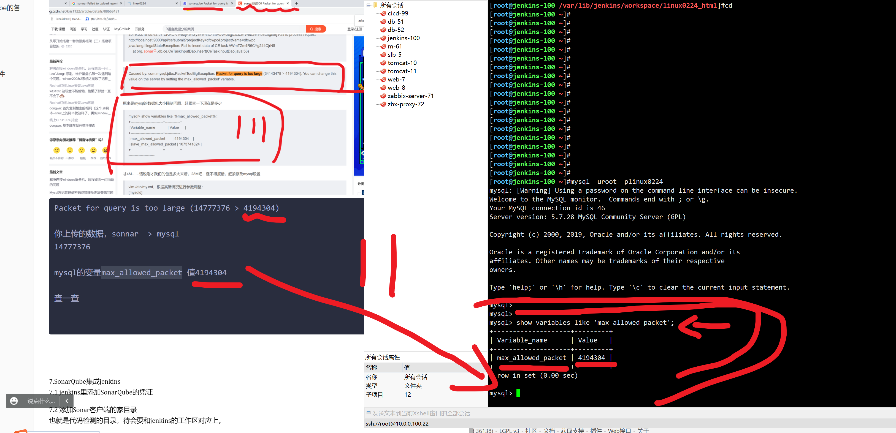Open 腾讯文档 bookmark icon
896x433 pixels.
[87, 19]
